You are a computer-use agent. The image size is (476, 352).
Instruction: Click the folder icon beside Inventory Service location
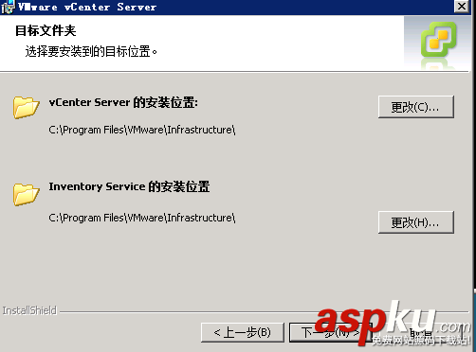27,195
